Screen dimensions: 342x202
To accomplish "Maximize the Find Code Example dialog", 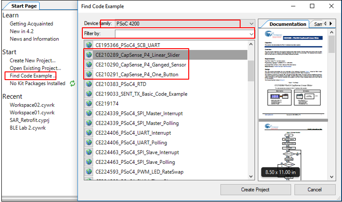I will click(x=312, y=6).
